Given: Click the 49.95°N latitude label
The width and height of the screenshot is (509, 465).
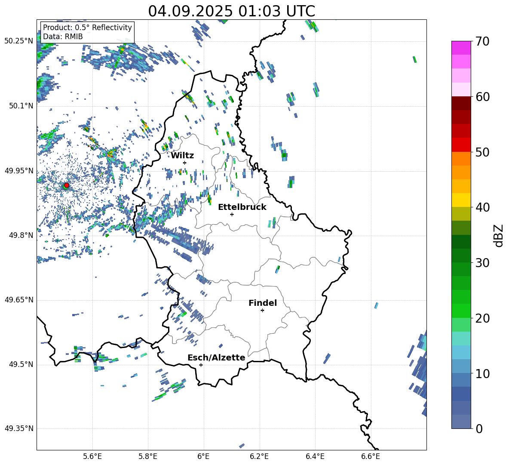Looking at the screenshot, I should 19,171.
